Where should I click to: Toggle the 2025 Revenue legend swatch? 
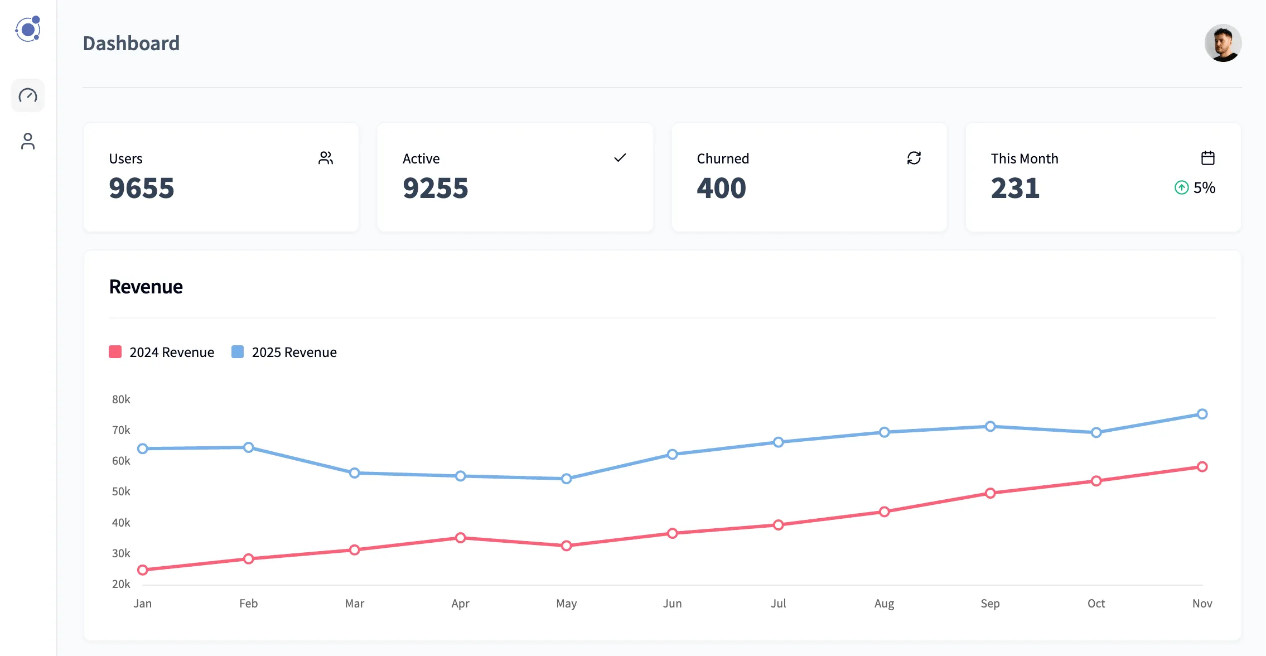(238, 352)
